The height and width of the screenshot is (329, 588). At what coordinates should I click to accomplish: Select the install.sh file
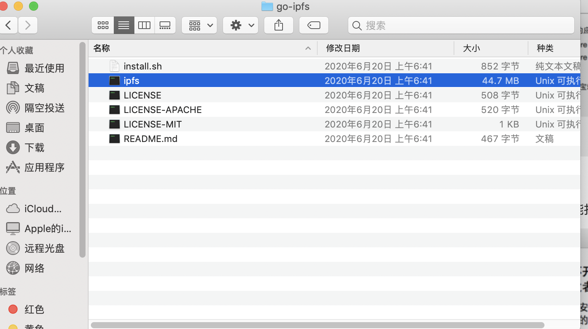(x=142, y=66)
